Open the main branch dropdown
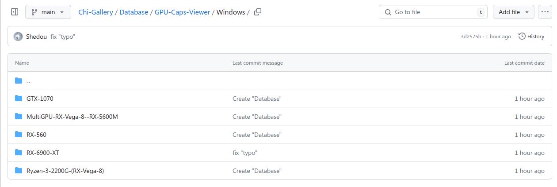Screen dimensions: 557x187 48,12
